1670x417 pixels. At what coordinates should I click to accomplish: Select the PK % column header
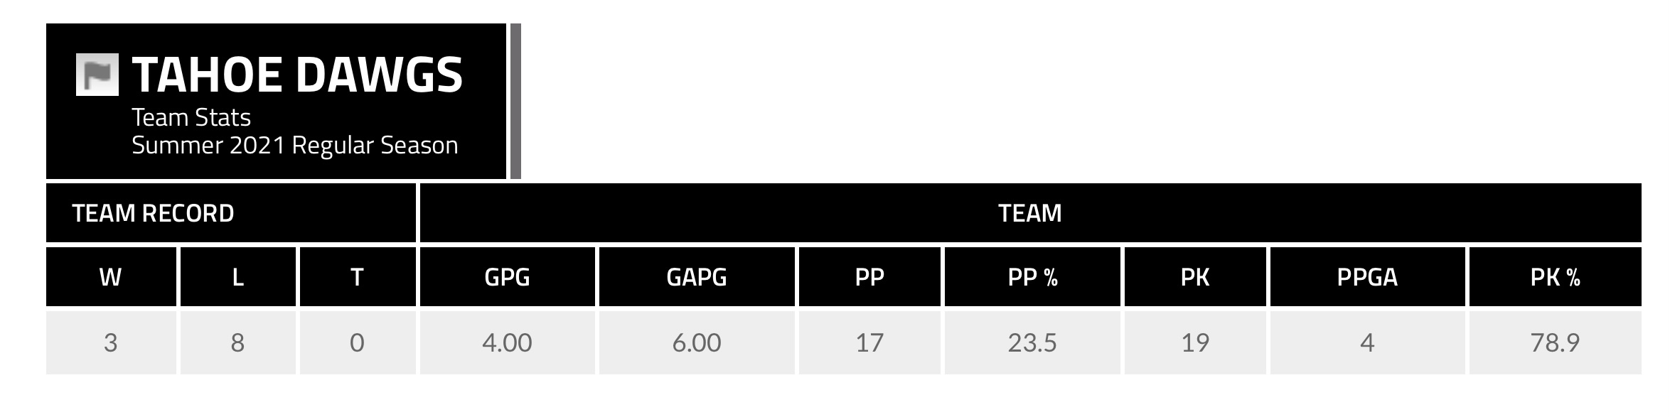[x=1555, y=277]
